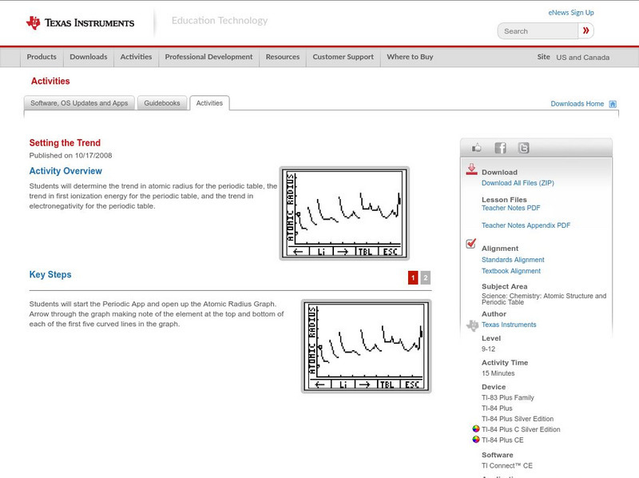639x478 pixels.
Task: Switch to the Guidebooks tab
Action: click(162, 103)
